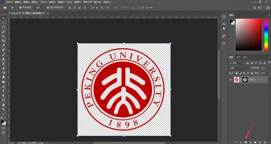Screen dimensions: 271x144
Task: Open the File menu
Action: pyautogui.click(x=9, y=2)
